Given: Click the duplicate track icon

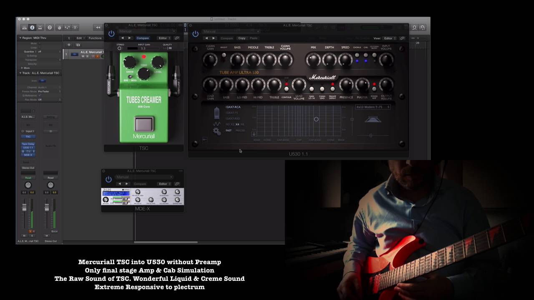Looking at the screenshot, I should tap(78, 45).
